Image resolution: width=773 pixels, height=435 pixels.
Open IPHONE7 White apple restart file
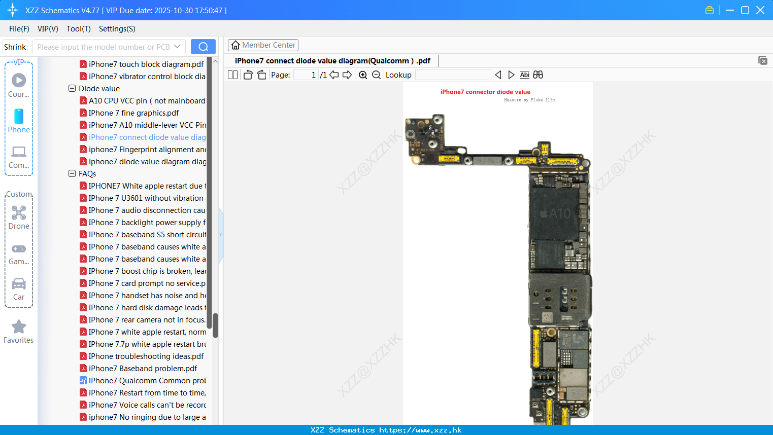coord(143,186)
